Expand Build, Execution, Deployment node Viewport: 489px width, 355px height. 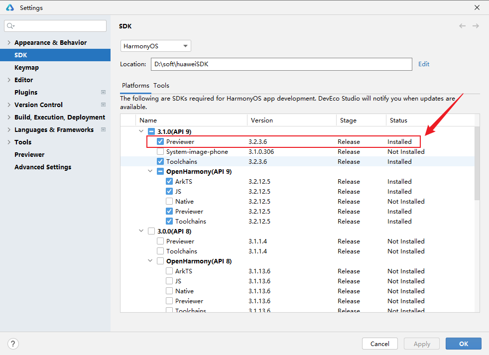(9, 118)
